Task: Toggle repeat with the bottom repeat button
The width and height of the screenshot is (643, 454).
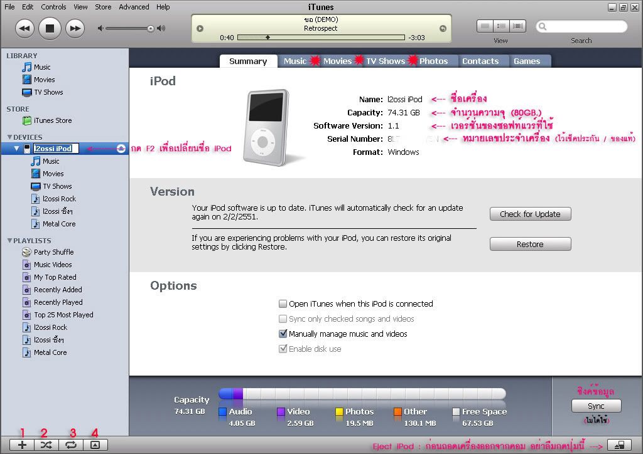Action: click(71, 445)
